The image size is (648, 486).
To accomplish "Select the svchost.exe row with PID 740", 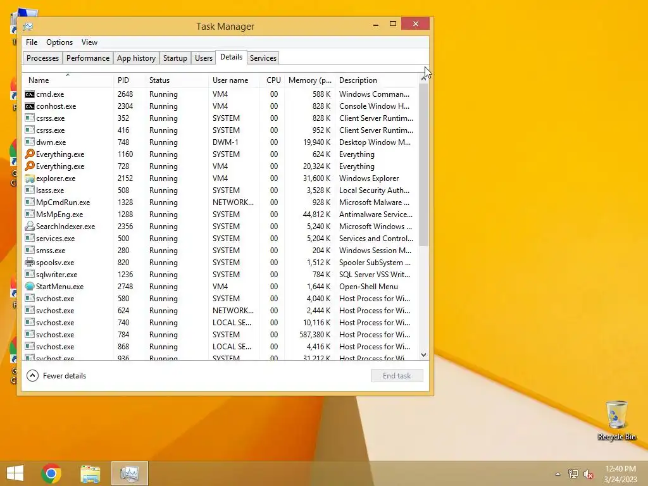I will click(221, 322).
